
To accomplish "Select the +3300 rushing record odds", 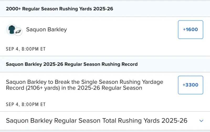I will pos(190,85).
